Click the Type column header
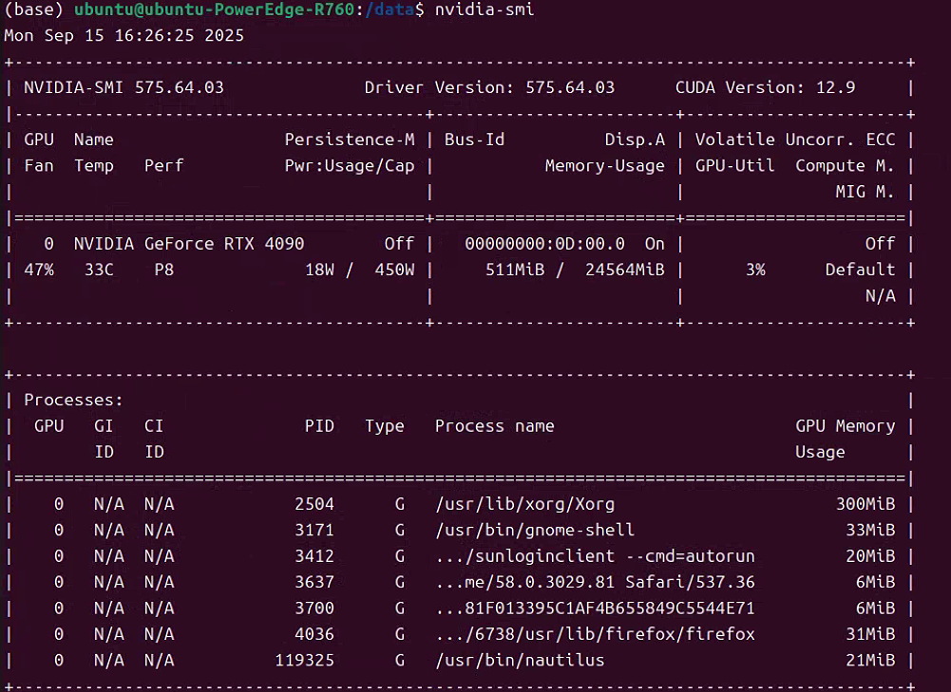Screen dimensions: 951x692 coord(385,426)
